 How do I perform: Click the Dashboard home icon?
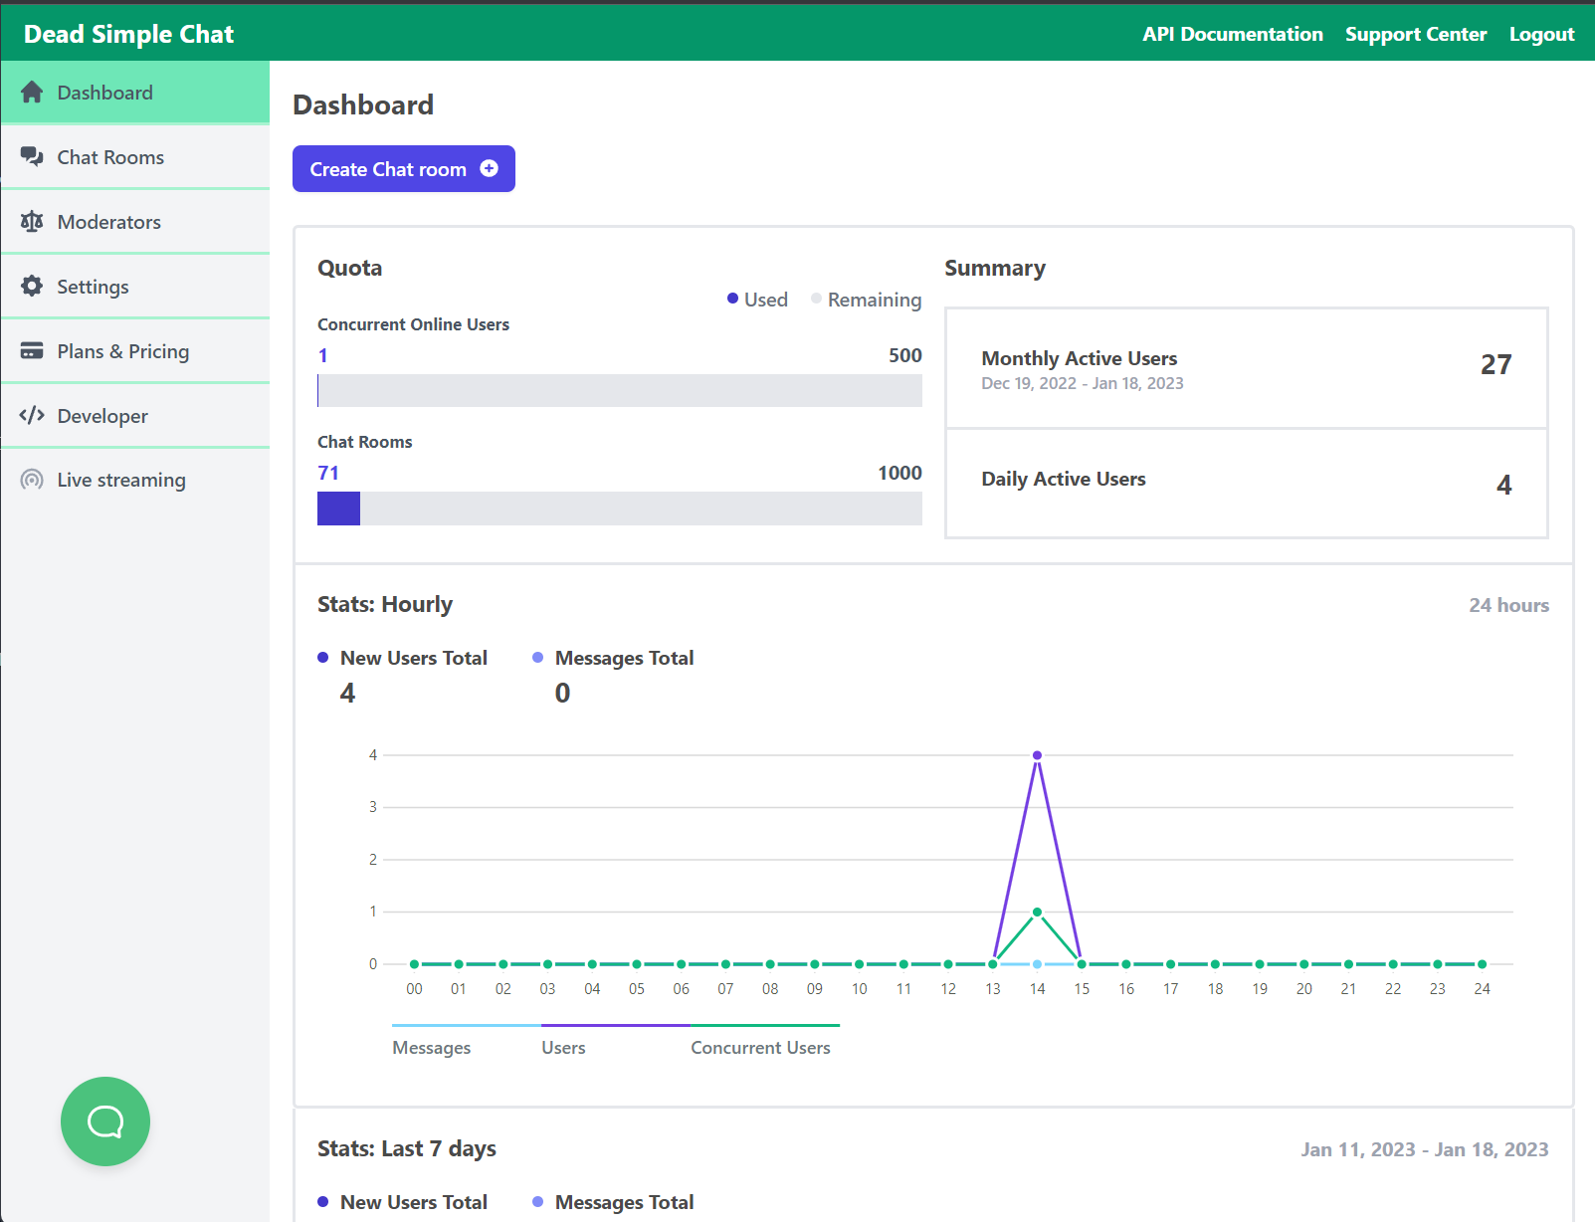tap(32, 93)
